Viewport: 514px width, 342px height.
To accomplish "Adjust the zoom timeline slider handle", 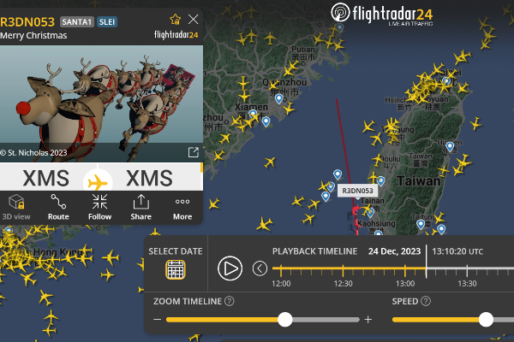I will (285, 320).
